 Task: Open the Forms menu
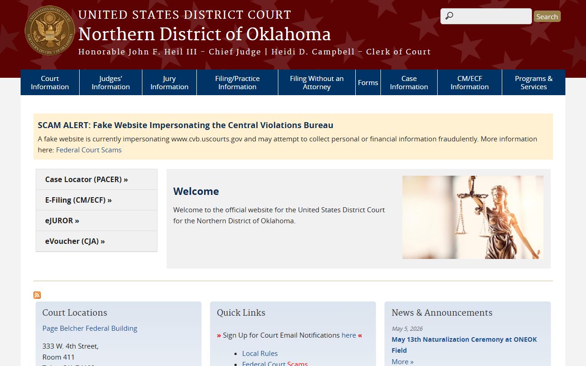(x=368, y=82)
